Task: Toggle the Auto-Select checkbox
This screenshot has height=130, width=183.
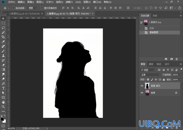Action: [x=13, y=8]
